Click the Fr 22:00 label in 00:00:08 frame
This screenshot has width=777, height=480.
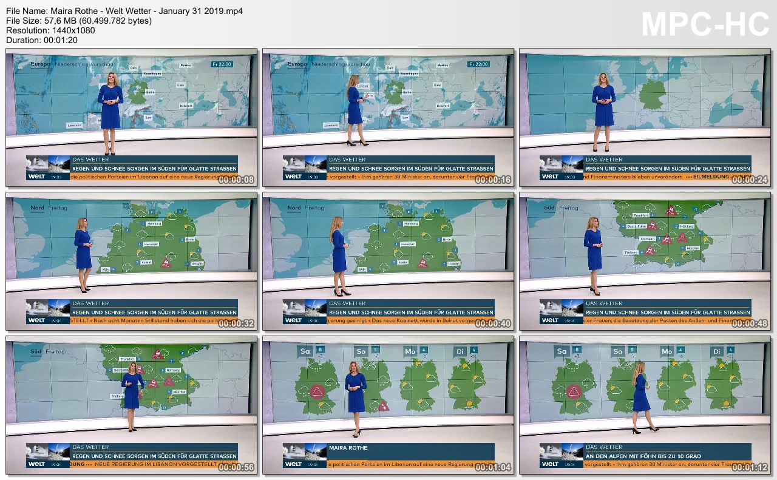222,64
